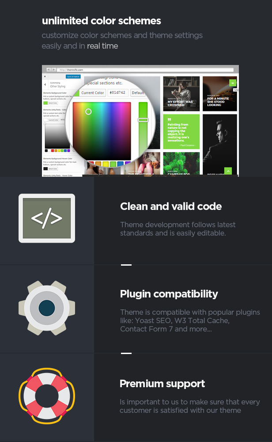
Task: Open 'For a Minute She Stood Looking' post
Action: pyautogui.click(x=219, y=94)
